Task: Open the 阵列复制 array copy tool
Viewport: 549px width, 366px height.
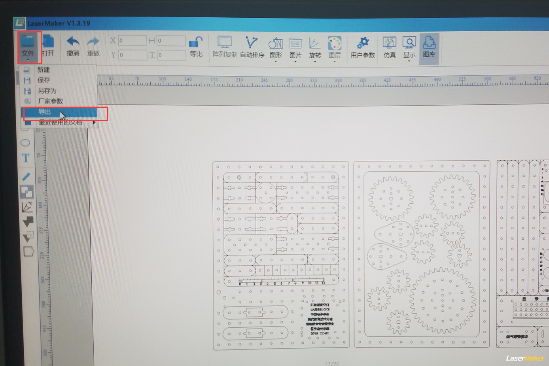Action: pos(225,47)
